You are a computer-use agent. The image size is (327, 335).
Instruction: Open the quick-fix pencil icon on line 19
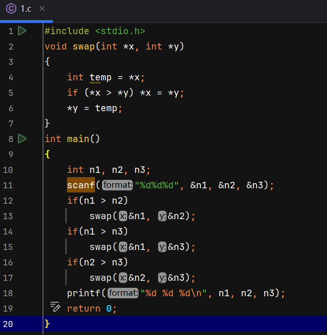tap(55, 307)
